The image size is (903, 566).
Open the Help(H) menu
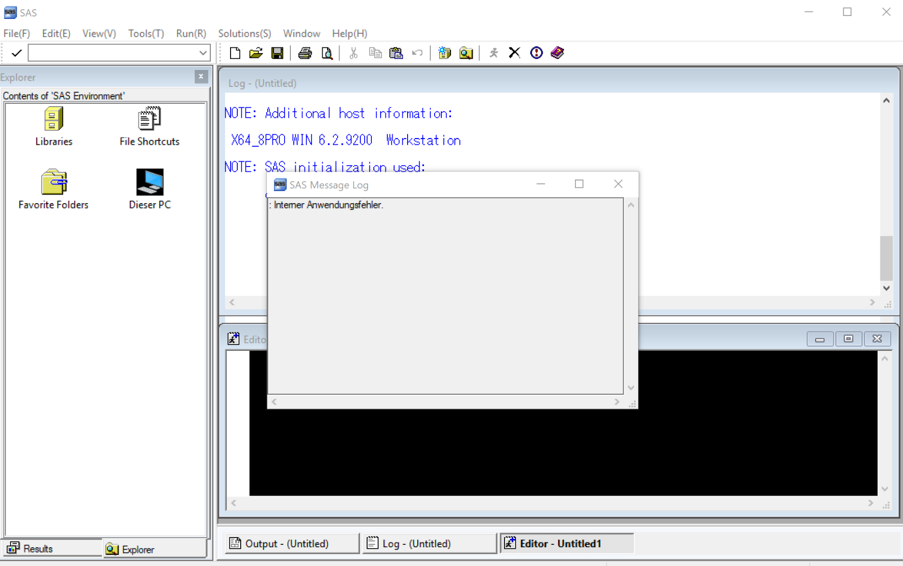point(350,34)
